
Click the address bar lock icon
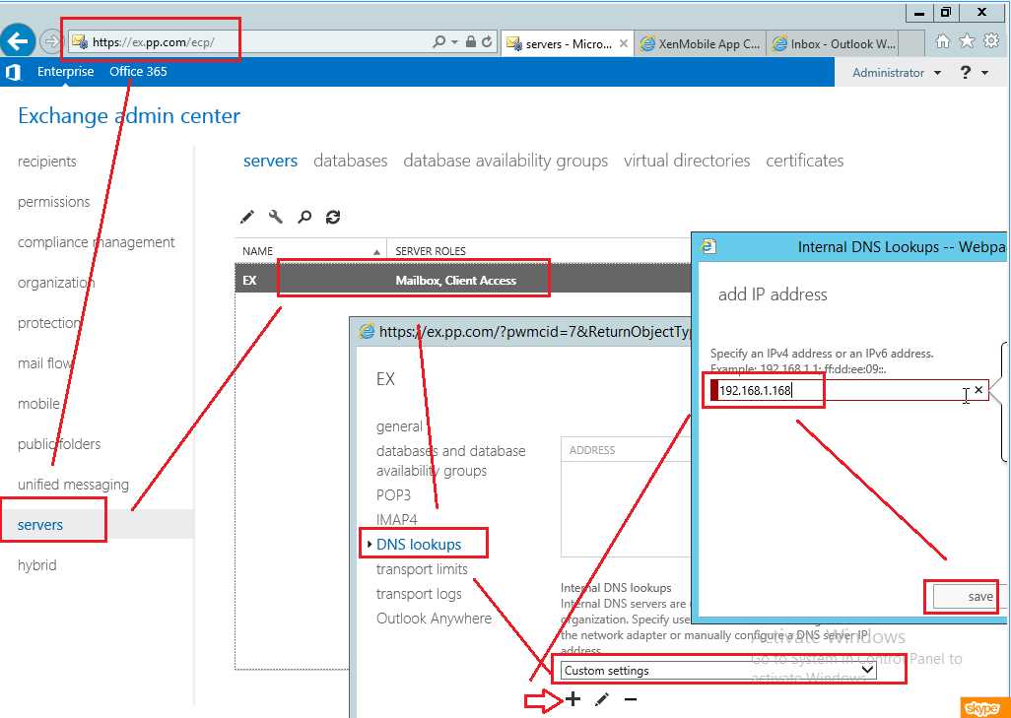point(471,42)
